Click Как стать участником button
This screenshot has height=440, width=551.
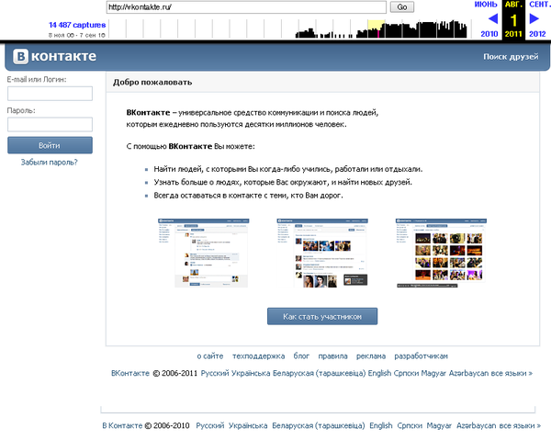(322, 317)
